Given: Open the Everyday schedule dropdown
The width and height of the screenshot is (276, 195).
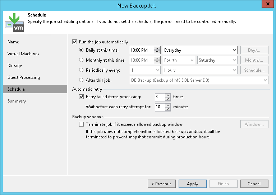Looking at the screenshot, I should click(200, 50).
